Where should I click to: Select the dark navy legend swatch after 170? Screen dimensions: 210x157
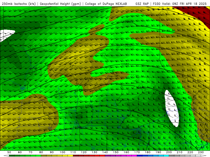pyautogui.click(x=140, y=156)
